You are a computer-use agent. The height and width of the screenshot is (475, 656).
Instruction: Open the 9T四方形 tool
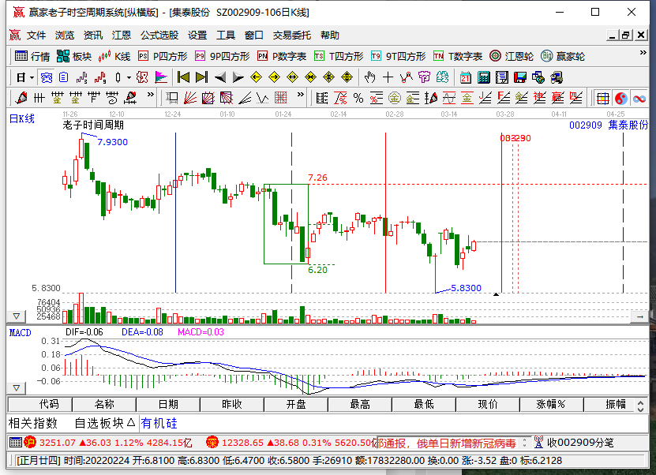tap(399, 56)
